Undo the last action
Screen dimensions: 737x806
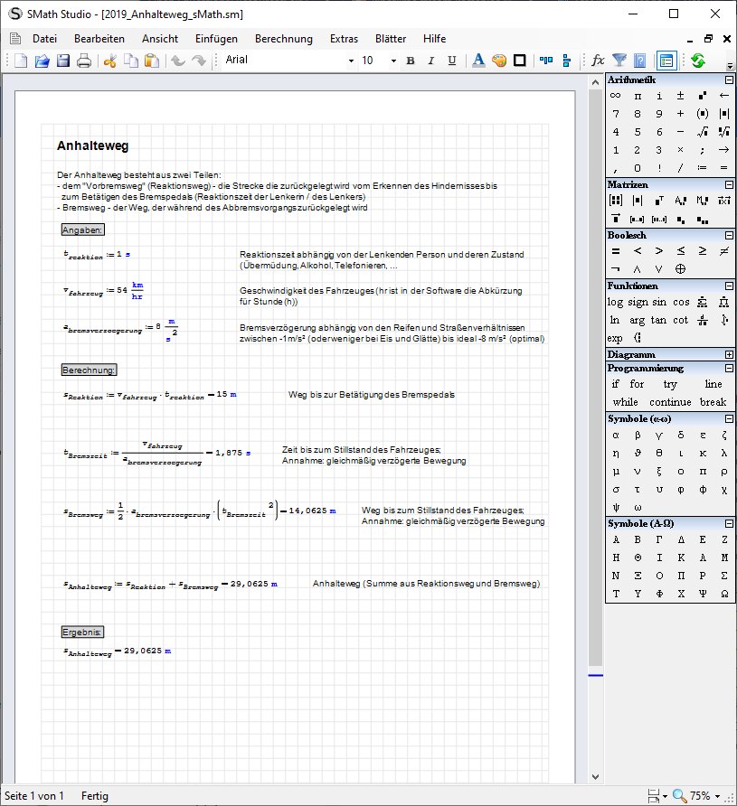coord(178,61)
